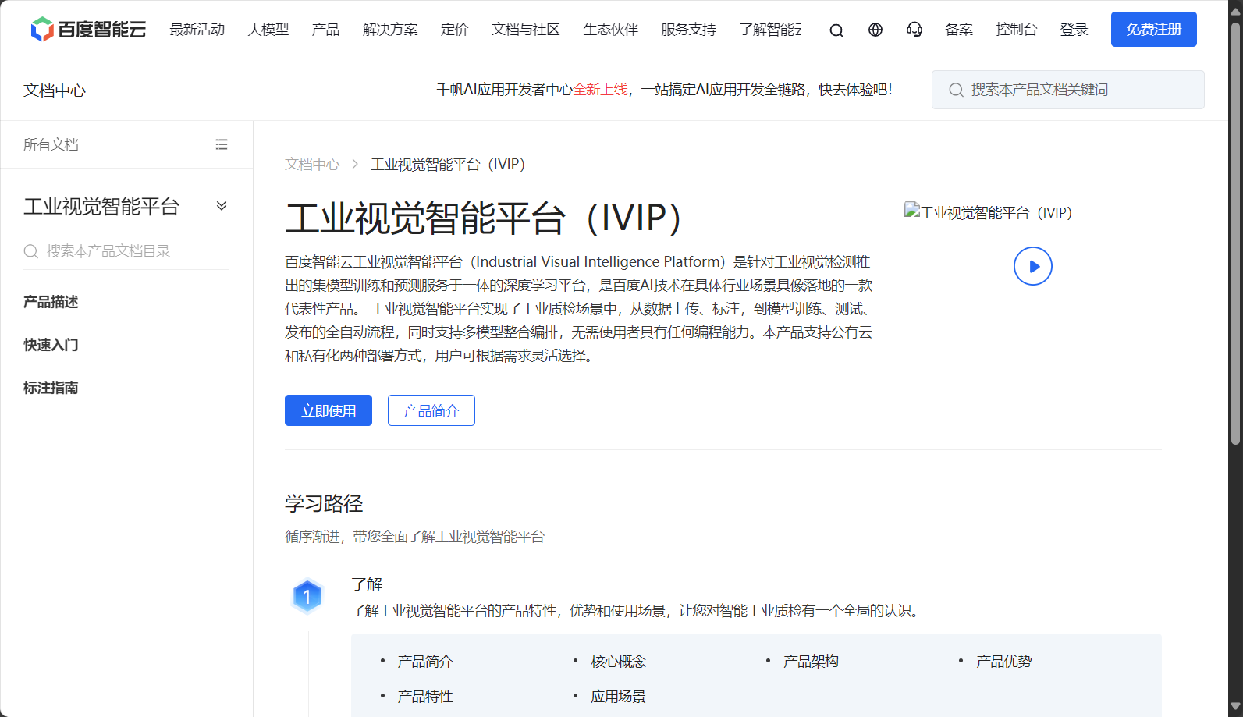This screenshot has height=717, width=1243.
Task: Click the globe language icon
Action: point(875,30)
